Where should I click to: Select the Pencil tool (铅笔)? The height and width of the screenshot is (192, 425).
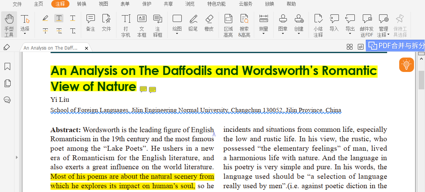(193, 23)
